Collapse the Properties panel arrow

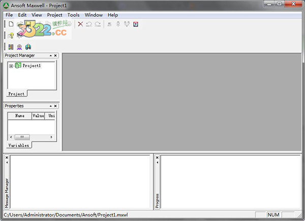point(50,106)
